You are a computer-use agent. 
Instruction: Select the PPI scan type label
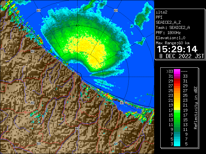[159, 17]
